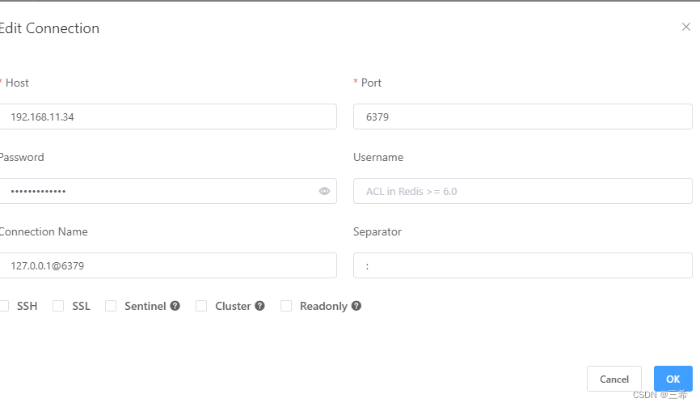The image size is (700, 407).
Task: Click the Sentinel help question mark icon
Action: click(x=175, y=306)
